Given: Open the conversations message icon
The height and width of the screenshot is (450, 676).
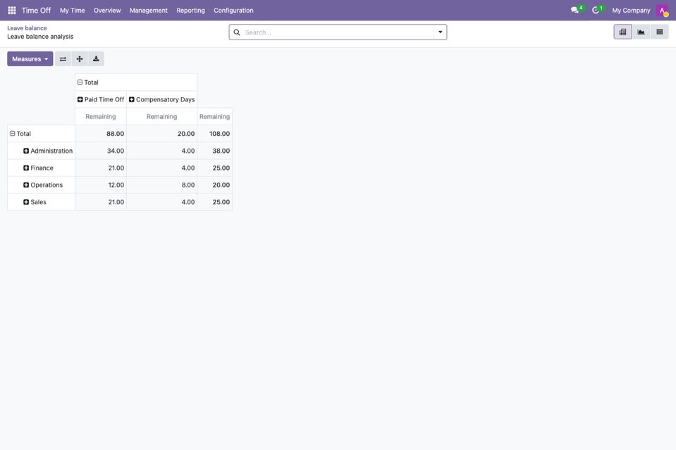Looking at the screenshot, I should coord(574,10).
